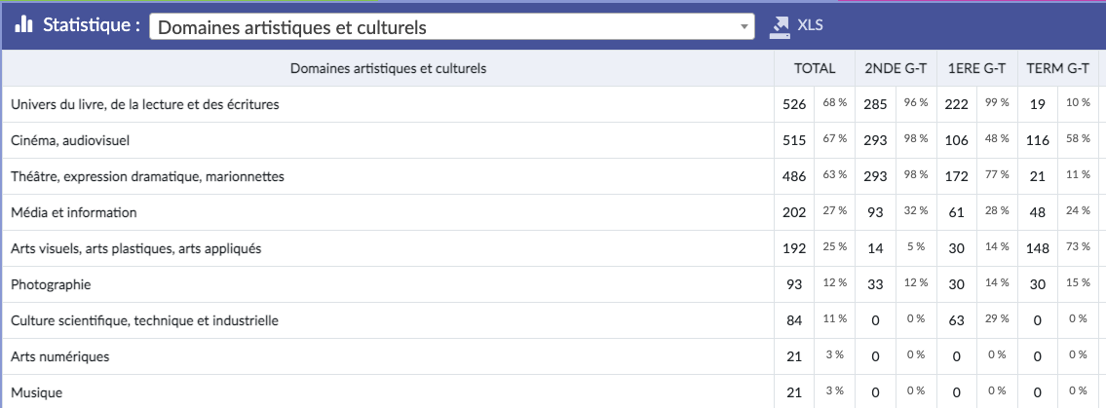1106x408 pixels.
Task: Click the bar chart Statistique icon
Action: (x=24, y=25)
